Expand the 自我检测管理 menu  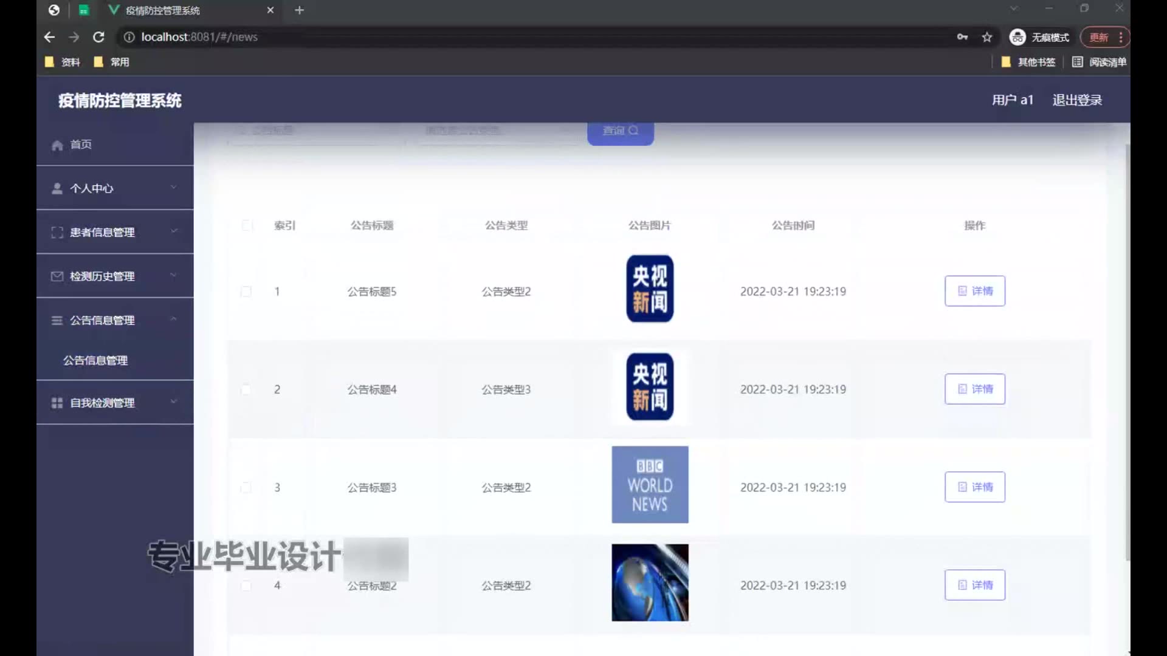pos(115,403)
